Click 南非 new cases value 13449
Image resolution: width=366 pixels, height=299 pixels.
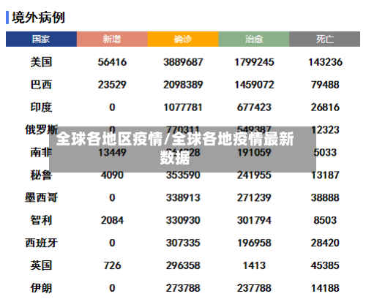coord(112,153)
